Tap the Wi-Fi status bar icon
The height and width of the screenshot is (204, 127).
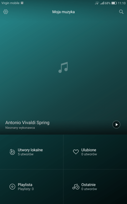click(97, 3)
